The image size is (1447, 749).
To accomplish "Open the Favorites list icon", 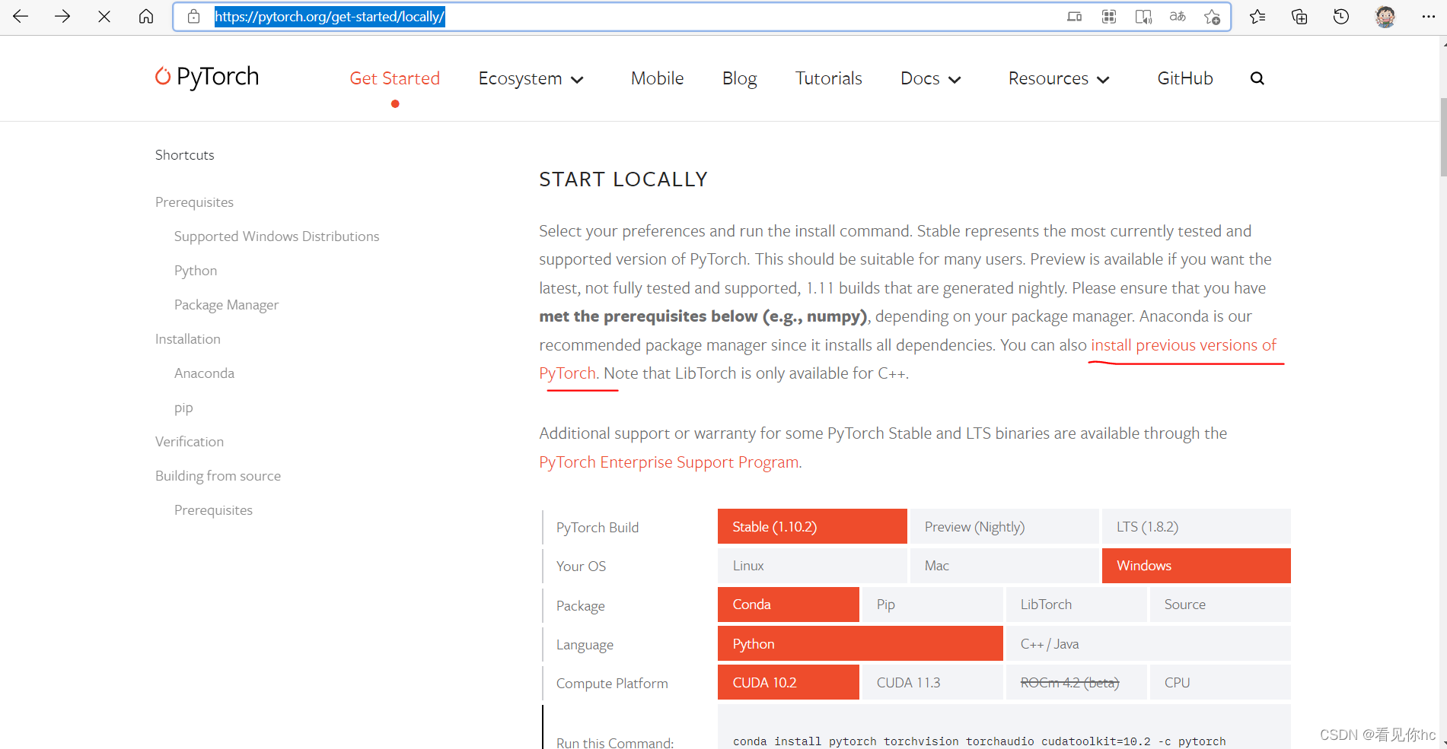I will (1257, 16).
